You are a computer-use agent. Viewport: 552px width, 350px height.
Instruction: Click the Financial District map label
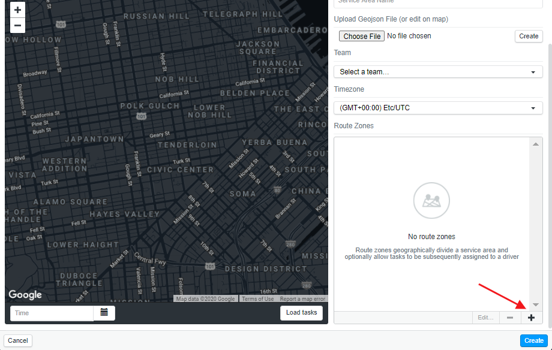pyautogui.click(x=278, y=67)
